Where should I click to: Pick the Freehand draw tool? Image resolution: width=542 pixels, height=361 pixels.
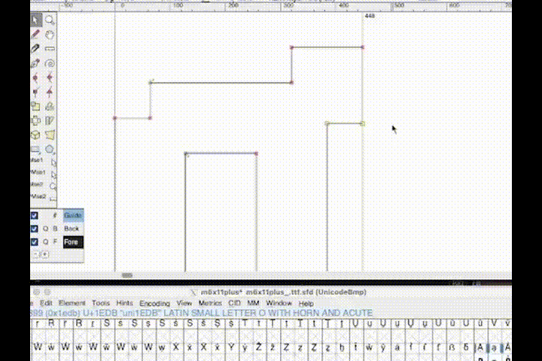[x=36, y=35]
